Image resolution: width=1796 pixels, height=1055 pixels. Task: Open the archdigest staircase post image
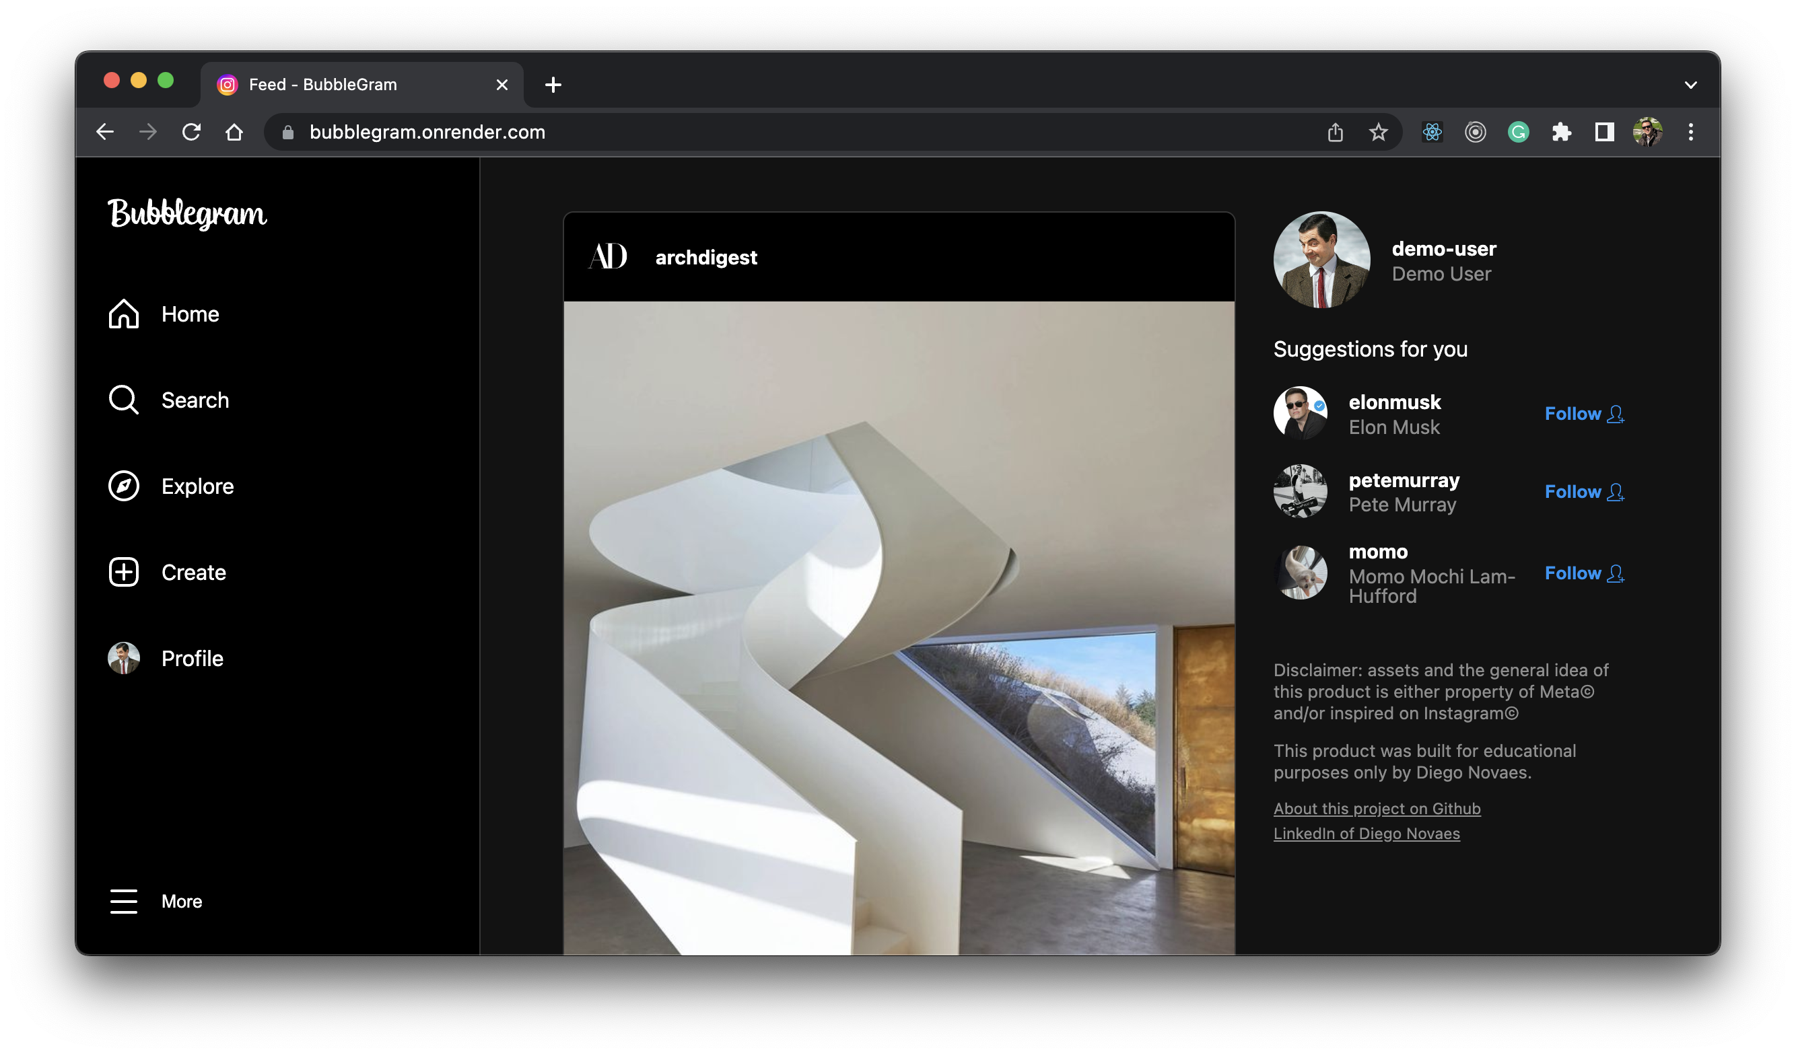(899, 628)
